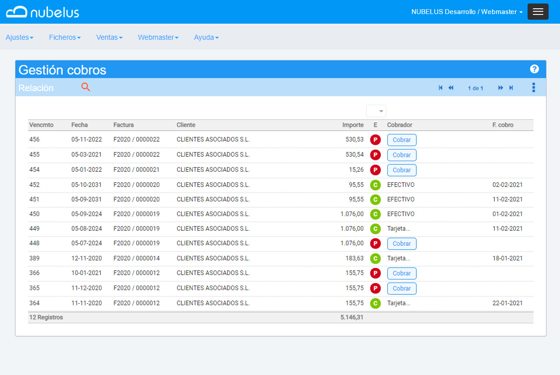Open the Ayuda menu
This screenshot has width=560, height=375.
[206, 38]
